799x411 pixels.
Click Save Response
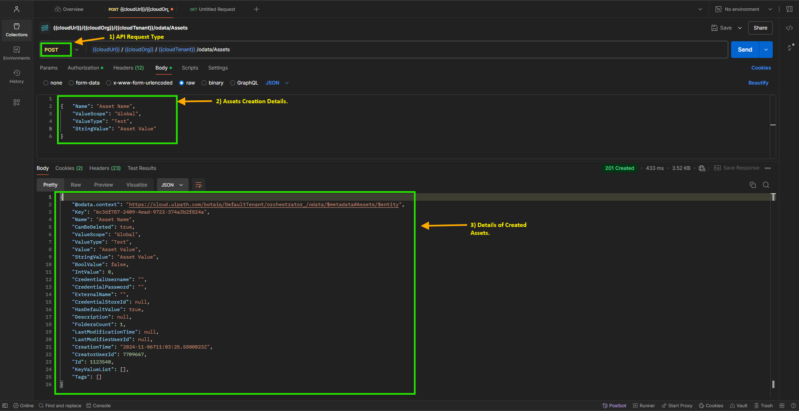click(x=737, y=168)
